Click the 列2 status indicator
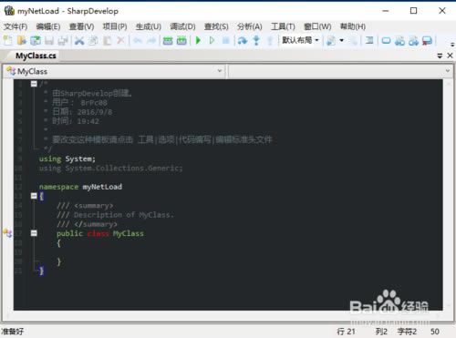This screenshot has width=456, height=338. [x=381, y=332]
